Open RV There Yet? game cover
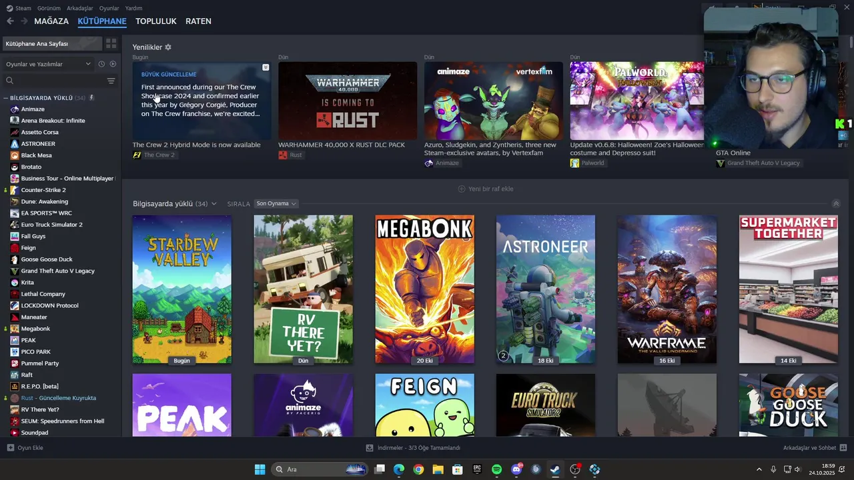 [x=304, y=289]
